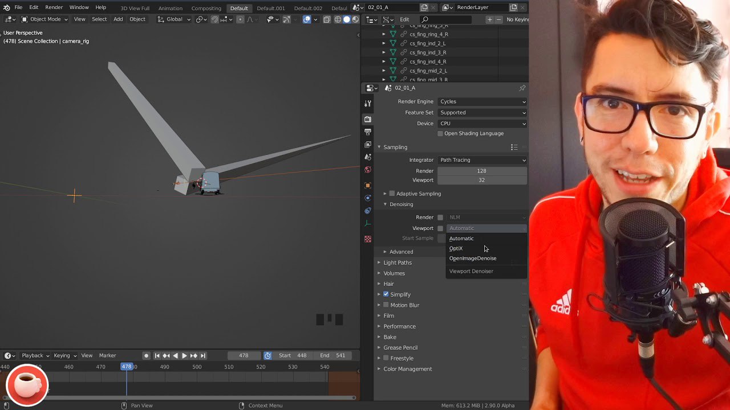The height and width of the screenshot is (410, 730).
Task: Open the File menu
Action: pos(18,7)
